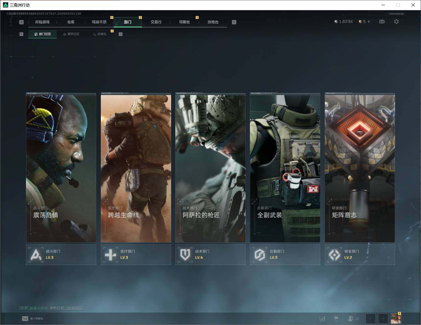Switch to the 仓库 tab
This screenshot has height=325, width=421.
point(71,22)
